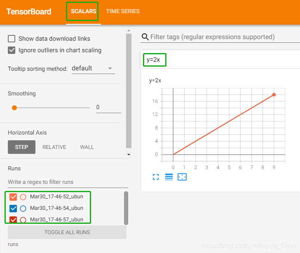Focus the regex run filter field

pyautogui.click(x=68, y=182)
